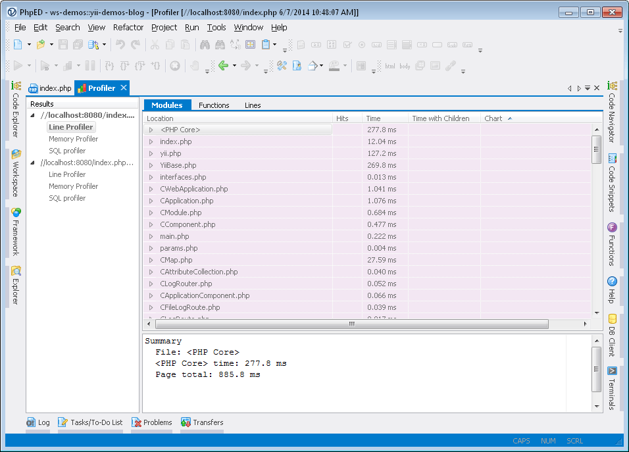Toggle the SCRL indicator in the status bar
Viewport: 629px width, 452px height.
[x=574, y=441]
